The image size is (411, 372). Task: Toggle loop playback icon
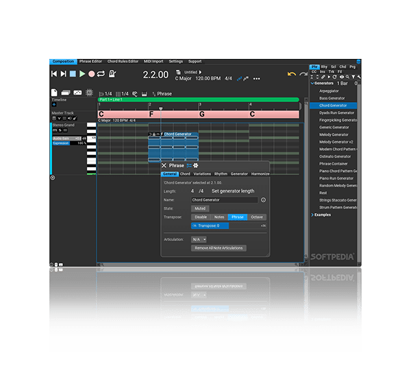pyautogui.click(x=101, y=74)
